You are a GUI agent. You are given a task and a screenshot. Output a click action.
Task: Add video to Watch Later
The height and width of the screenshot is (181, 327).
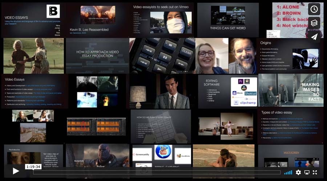[x=314, y=9]
